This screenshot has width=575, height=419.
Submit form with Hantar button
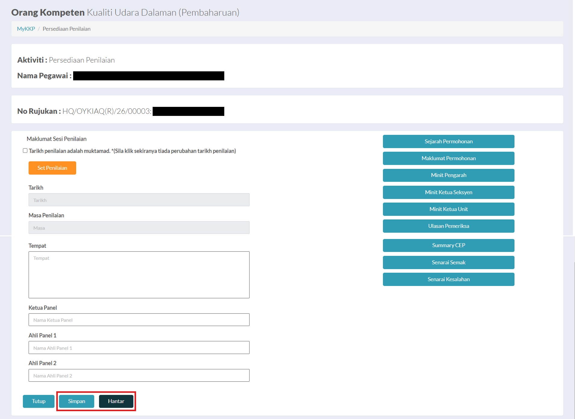click(116, 401)
